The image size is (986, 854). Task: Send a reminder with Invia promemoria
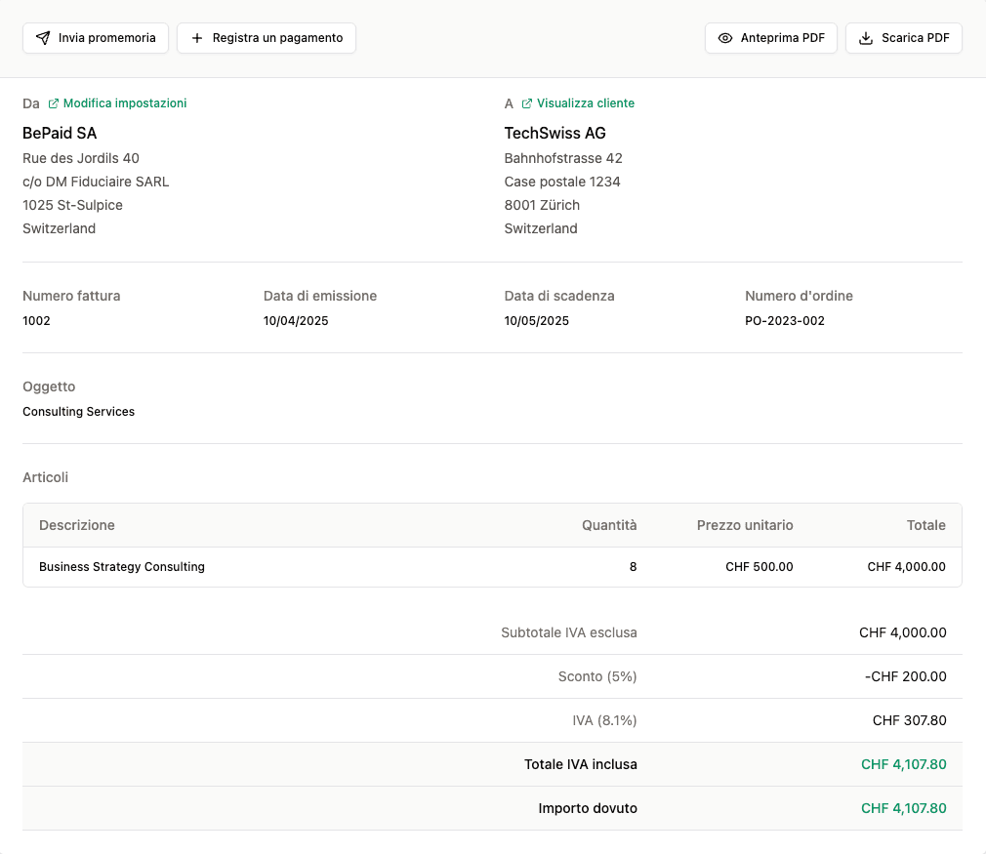[96, 38]
